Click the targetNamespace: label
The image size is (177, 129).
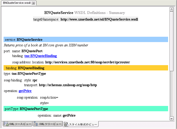[46, 19]
